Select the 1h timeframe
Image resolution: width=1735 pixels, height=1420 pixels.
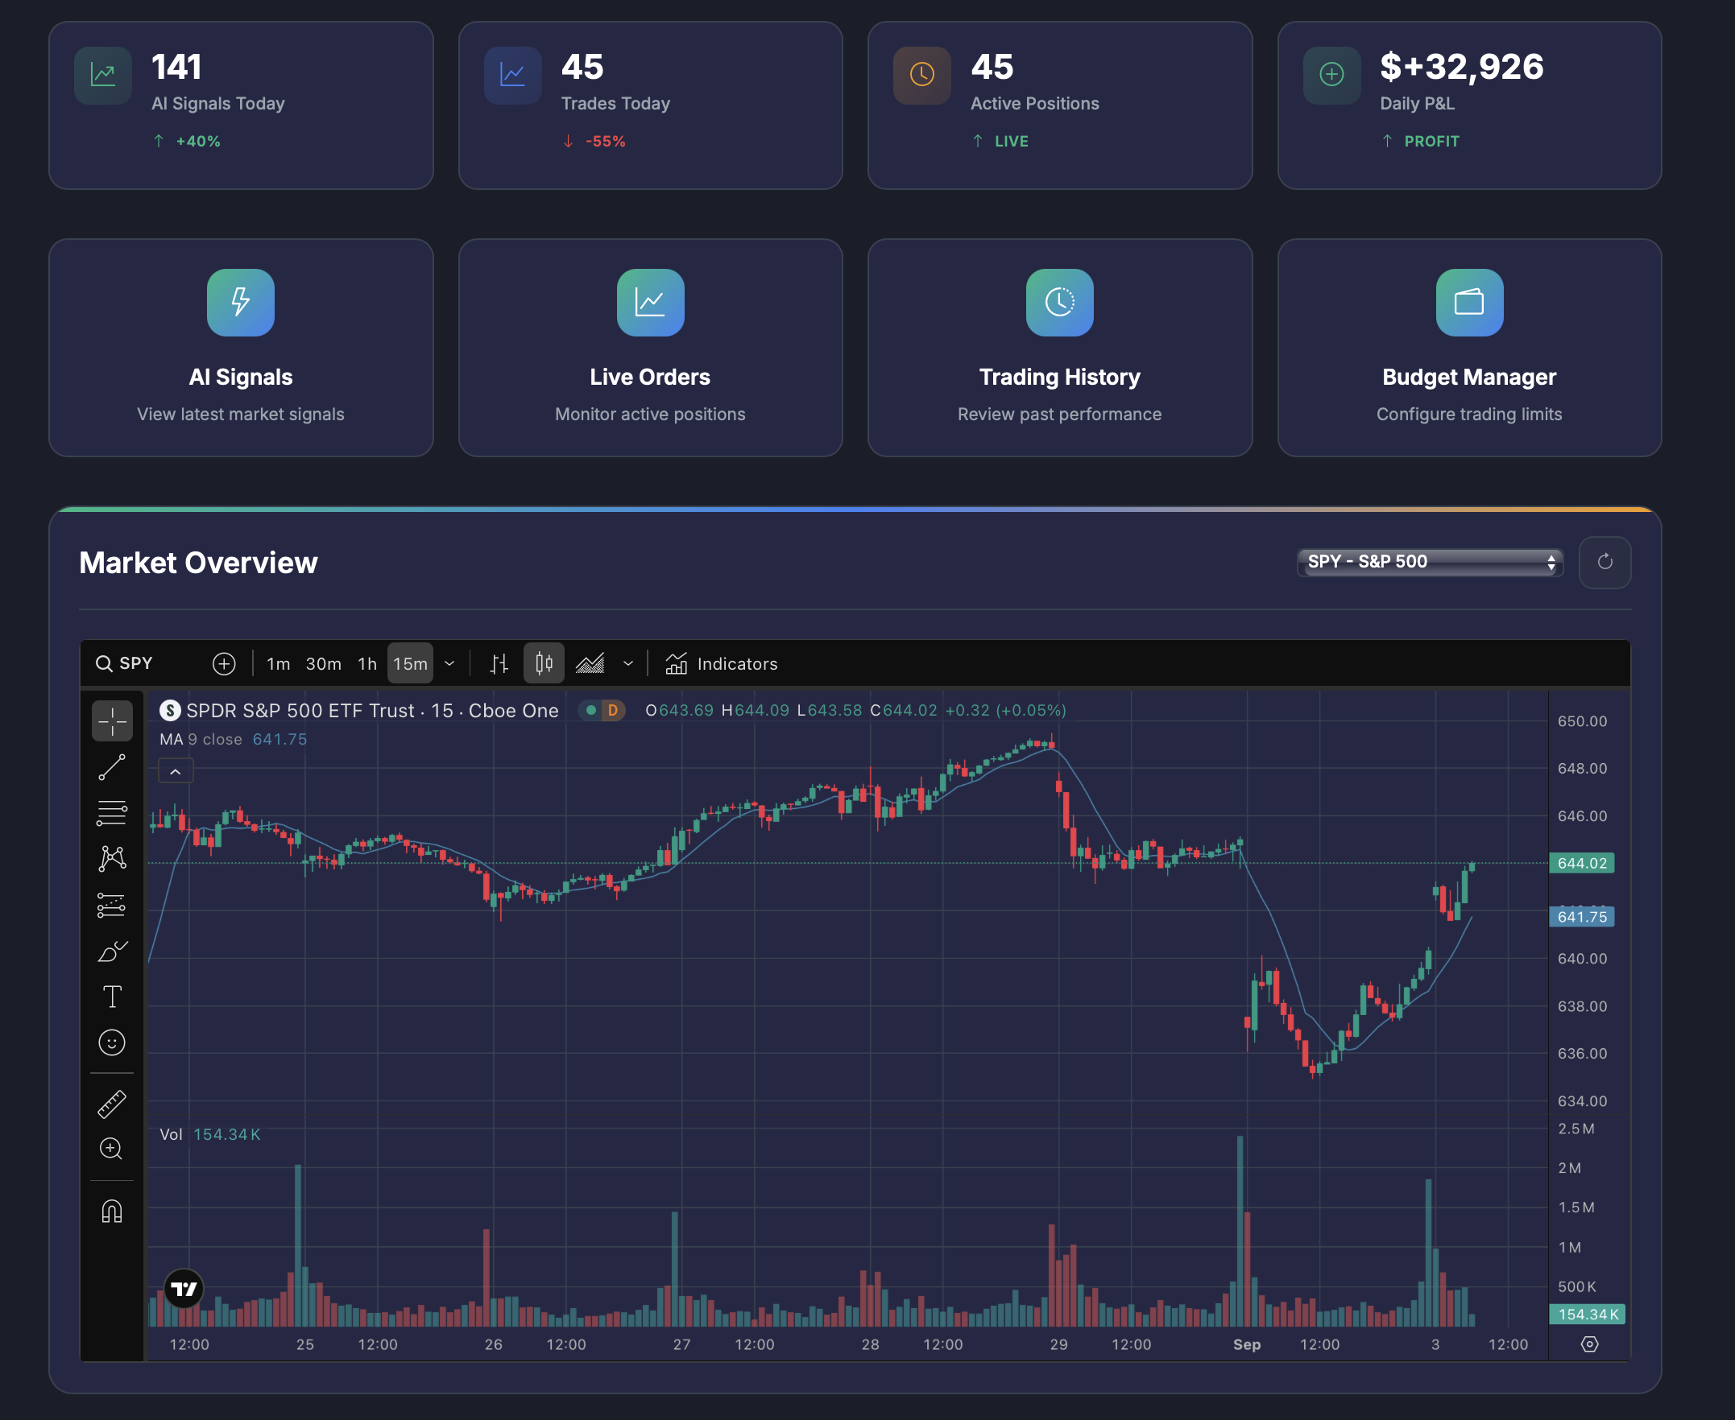coord(366,663)
